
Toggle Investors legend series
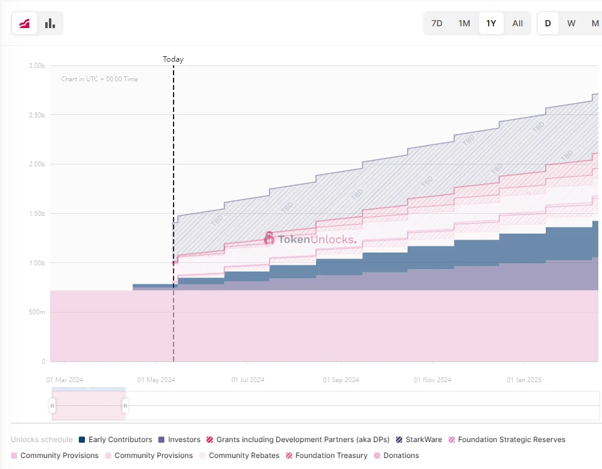tap(184, 440)
